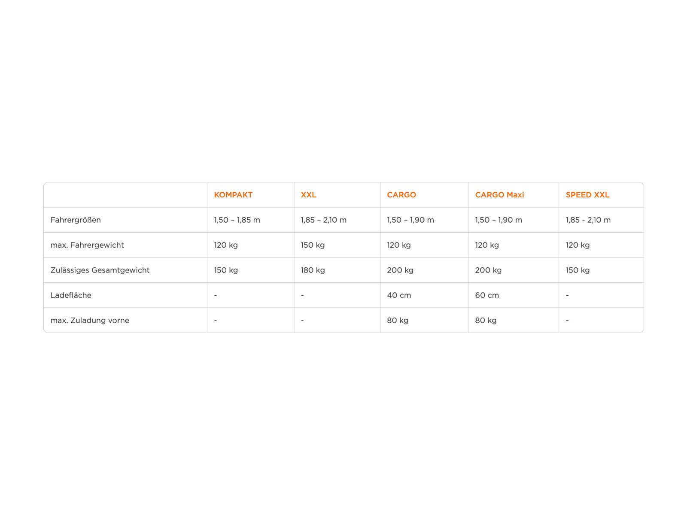Select the max. Zuladung vorne row label
Image resolution: width=687 pixels, height=515 pixels.
tap(90, 321)
